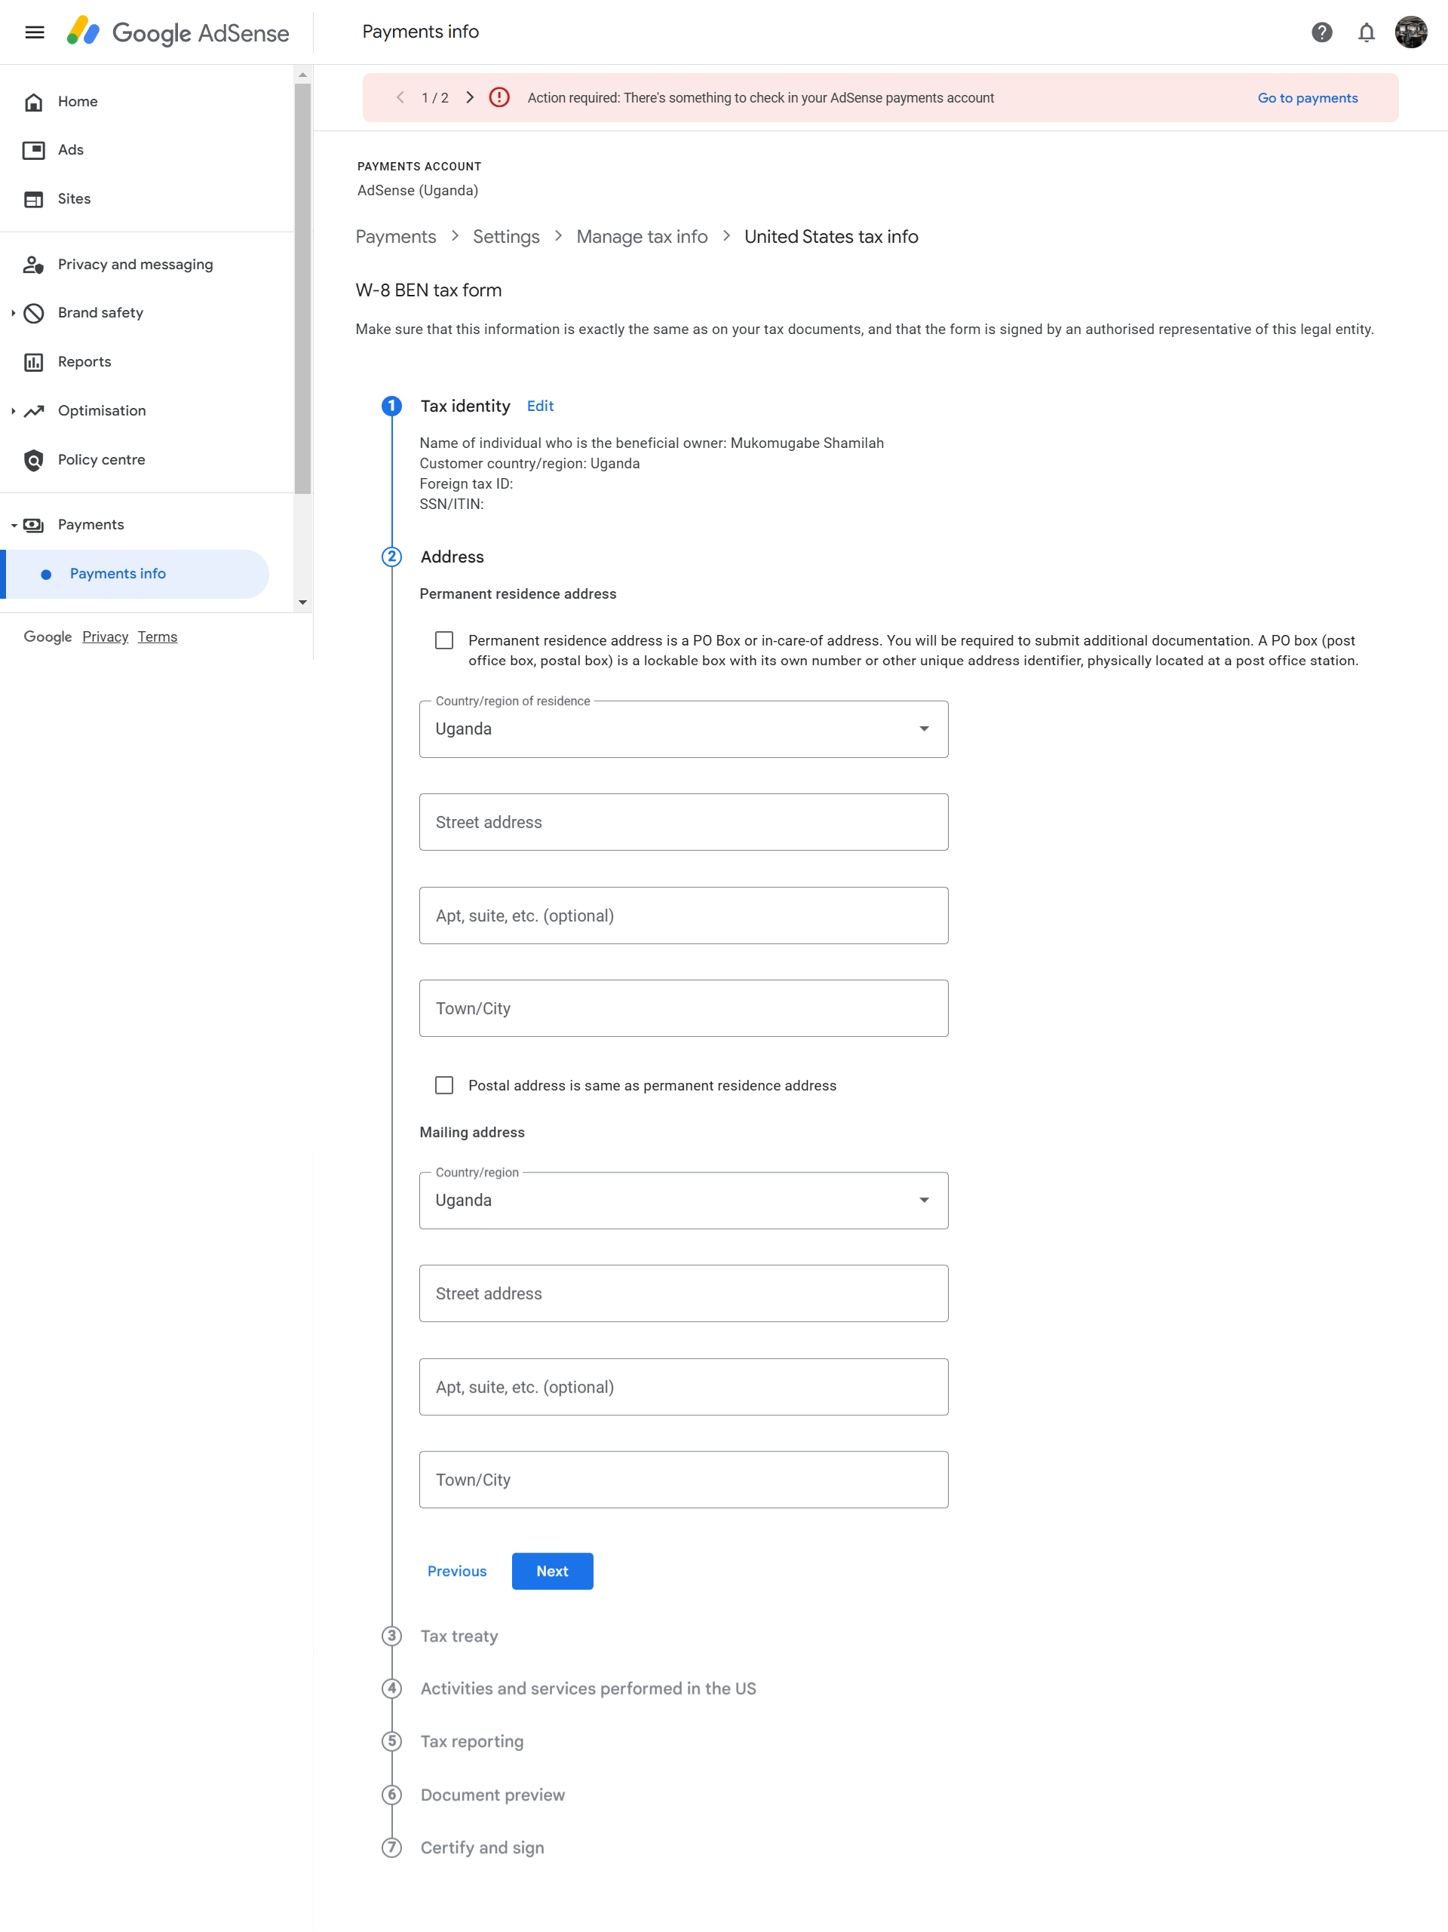Screen dimensions: 1448x1932
Task: Click Edit next to Tax identity
Action: click(540, 406)
